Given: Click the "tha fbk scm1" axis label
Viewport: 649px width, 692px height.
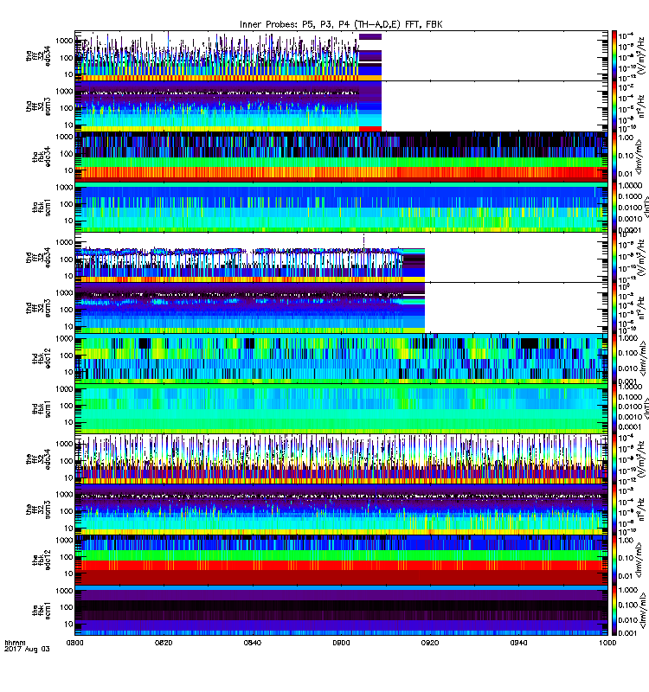Looking at the screenshot, I should point(42,208).
